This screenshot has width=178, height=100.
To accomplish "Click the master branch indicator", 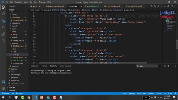I will (6, 93).
